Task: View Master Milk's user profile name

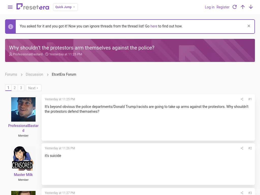Action: pyautogui.click(x=23, y=175)
